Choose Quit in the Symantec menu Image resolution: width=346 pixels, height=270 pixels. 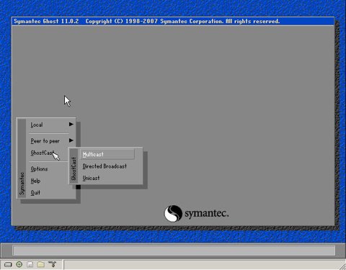click(x=35, y=192)
